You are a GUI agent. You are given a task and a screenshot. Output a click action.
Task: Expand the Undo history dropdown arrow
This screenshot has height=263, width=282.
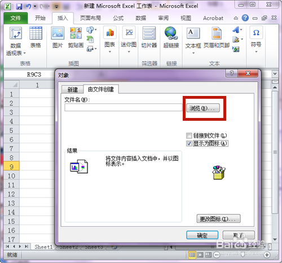[35, 7]
